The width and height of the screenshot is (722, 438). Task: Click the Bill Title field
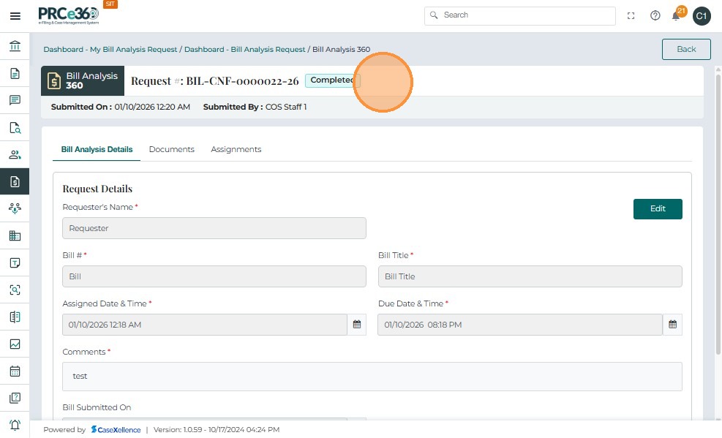pyautogui.click(x=530, y=276)
